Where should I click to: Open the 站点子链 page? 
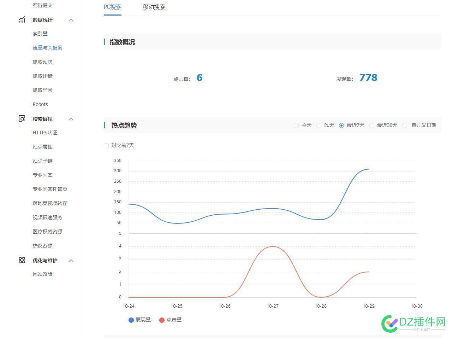pos(42,161)
